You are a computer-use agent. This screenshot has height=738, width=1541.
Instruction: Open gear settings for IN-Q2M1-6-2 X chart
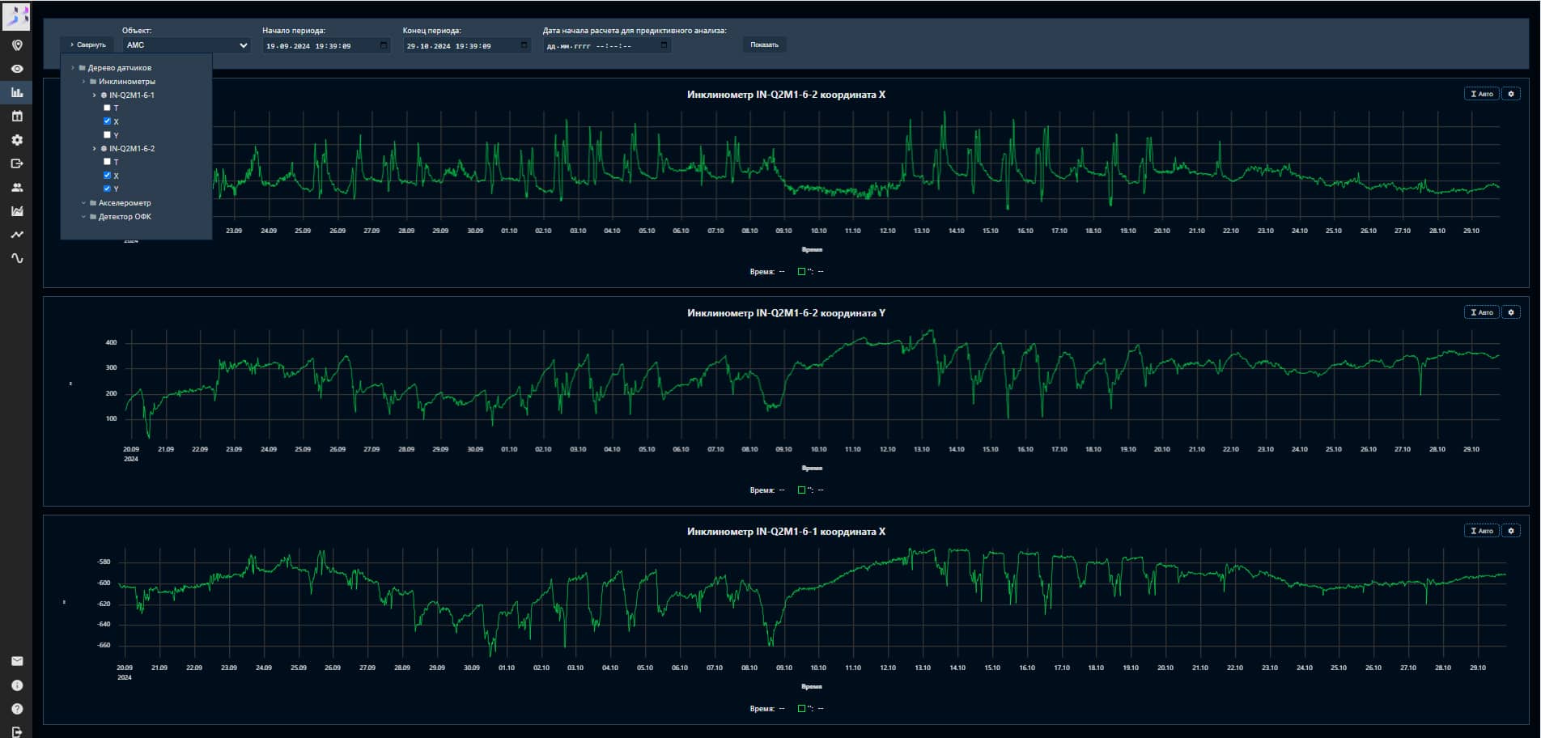click(1510, 94)
